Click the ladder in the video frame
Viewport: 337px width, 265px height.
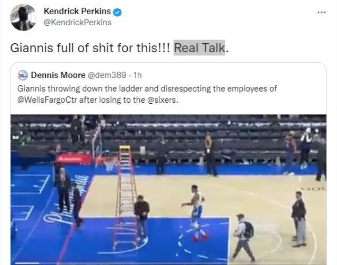126,197
